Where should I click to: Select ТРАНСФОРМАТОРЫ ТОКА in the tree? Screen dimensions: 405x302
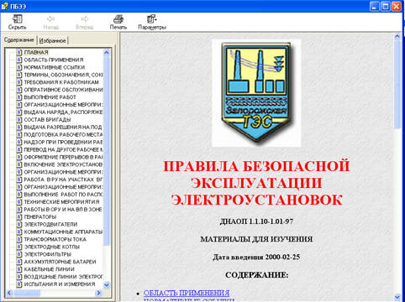(55, 239)
